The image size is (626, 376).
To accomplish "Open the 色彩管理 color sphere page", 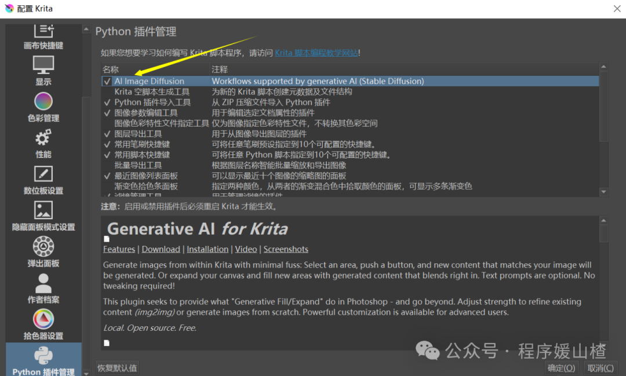I will [x=43, y=107].
